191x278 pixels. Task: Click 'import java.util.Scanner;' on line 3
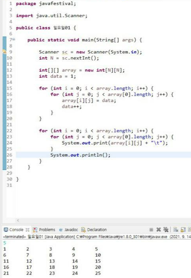click(x=52, y=16)
